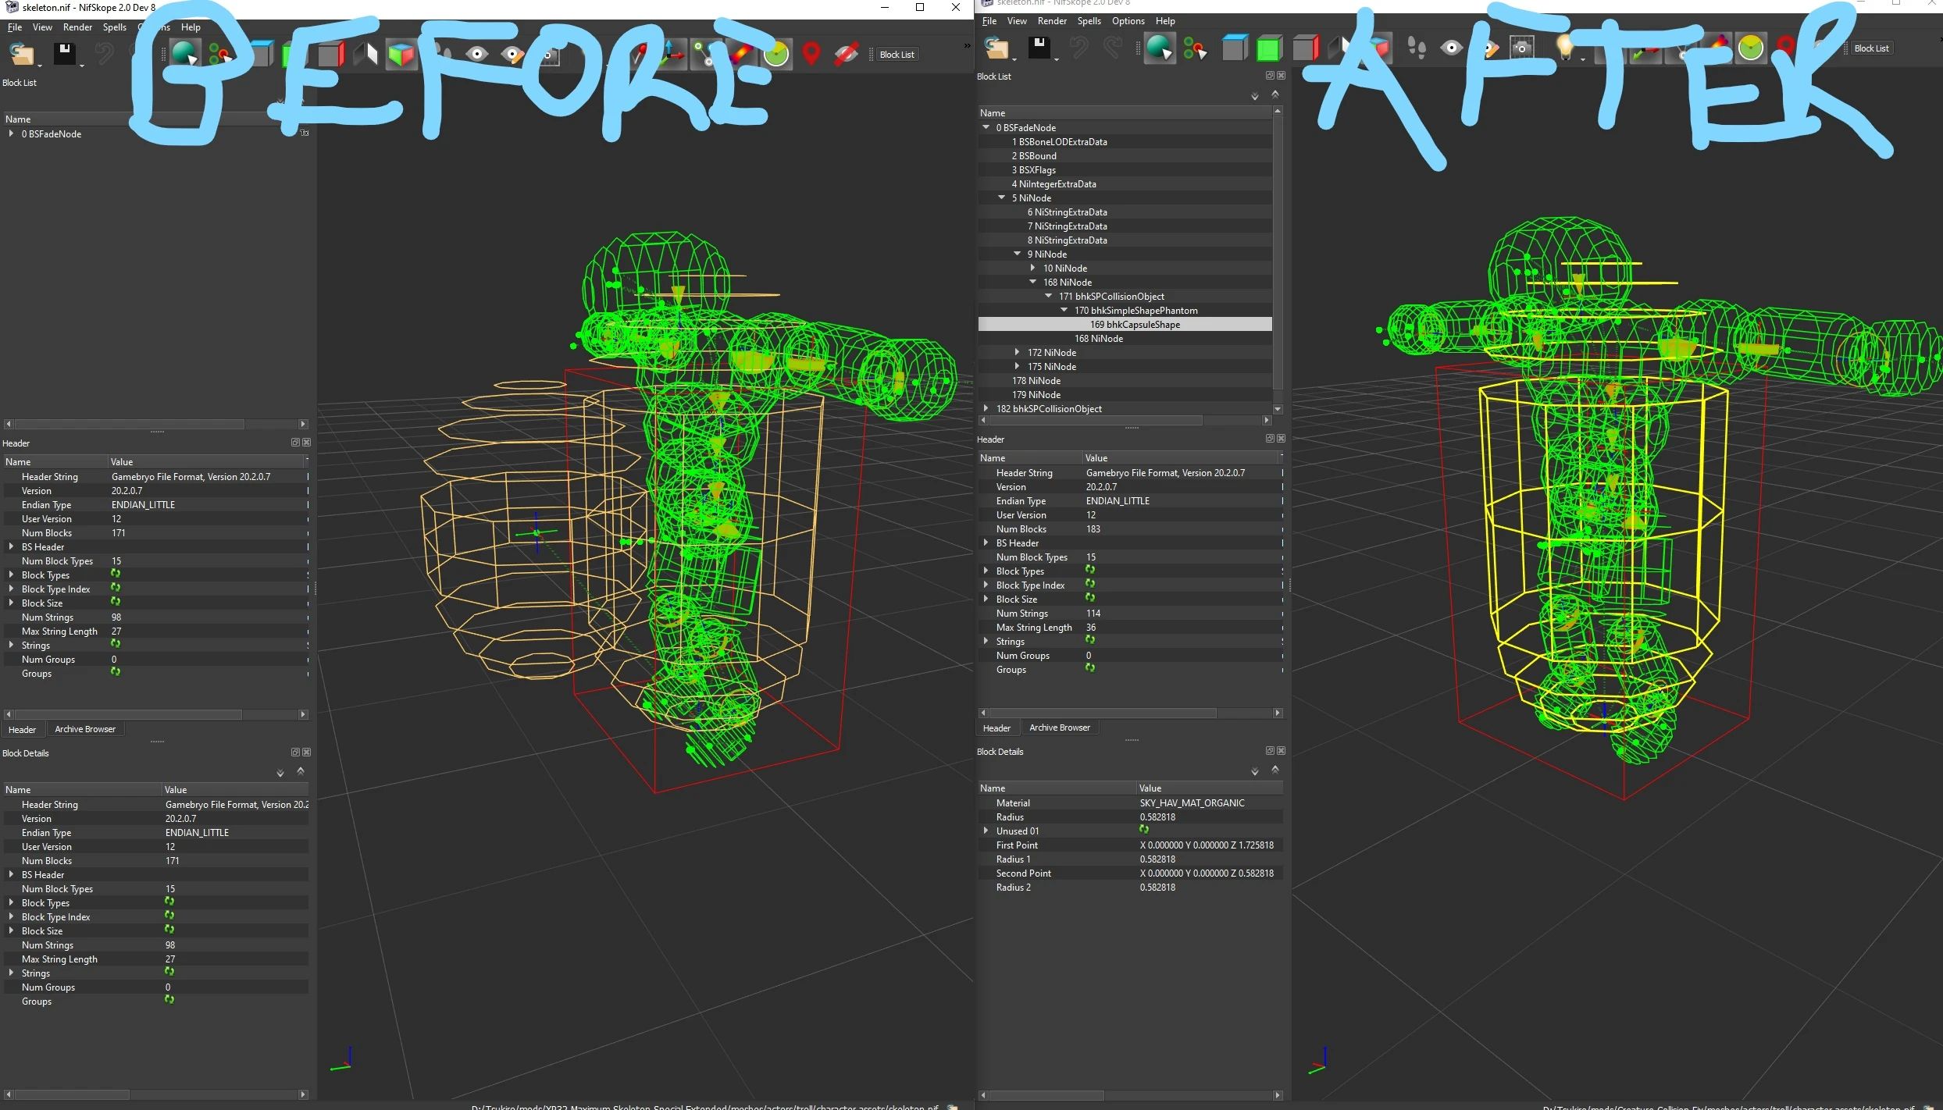Image resolution: width=1943 pixels, height=1110 pixels.
Task: Click the right Block List vertical scrollbar
Action: click(1278, 253)
